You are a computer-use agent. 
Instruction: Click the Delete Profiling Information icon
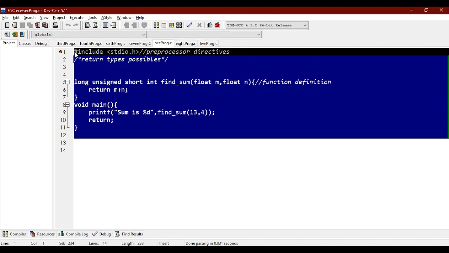pos(217,25)
